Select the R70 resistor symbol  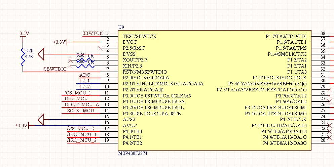pos(23,57)
